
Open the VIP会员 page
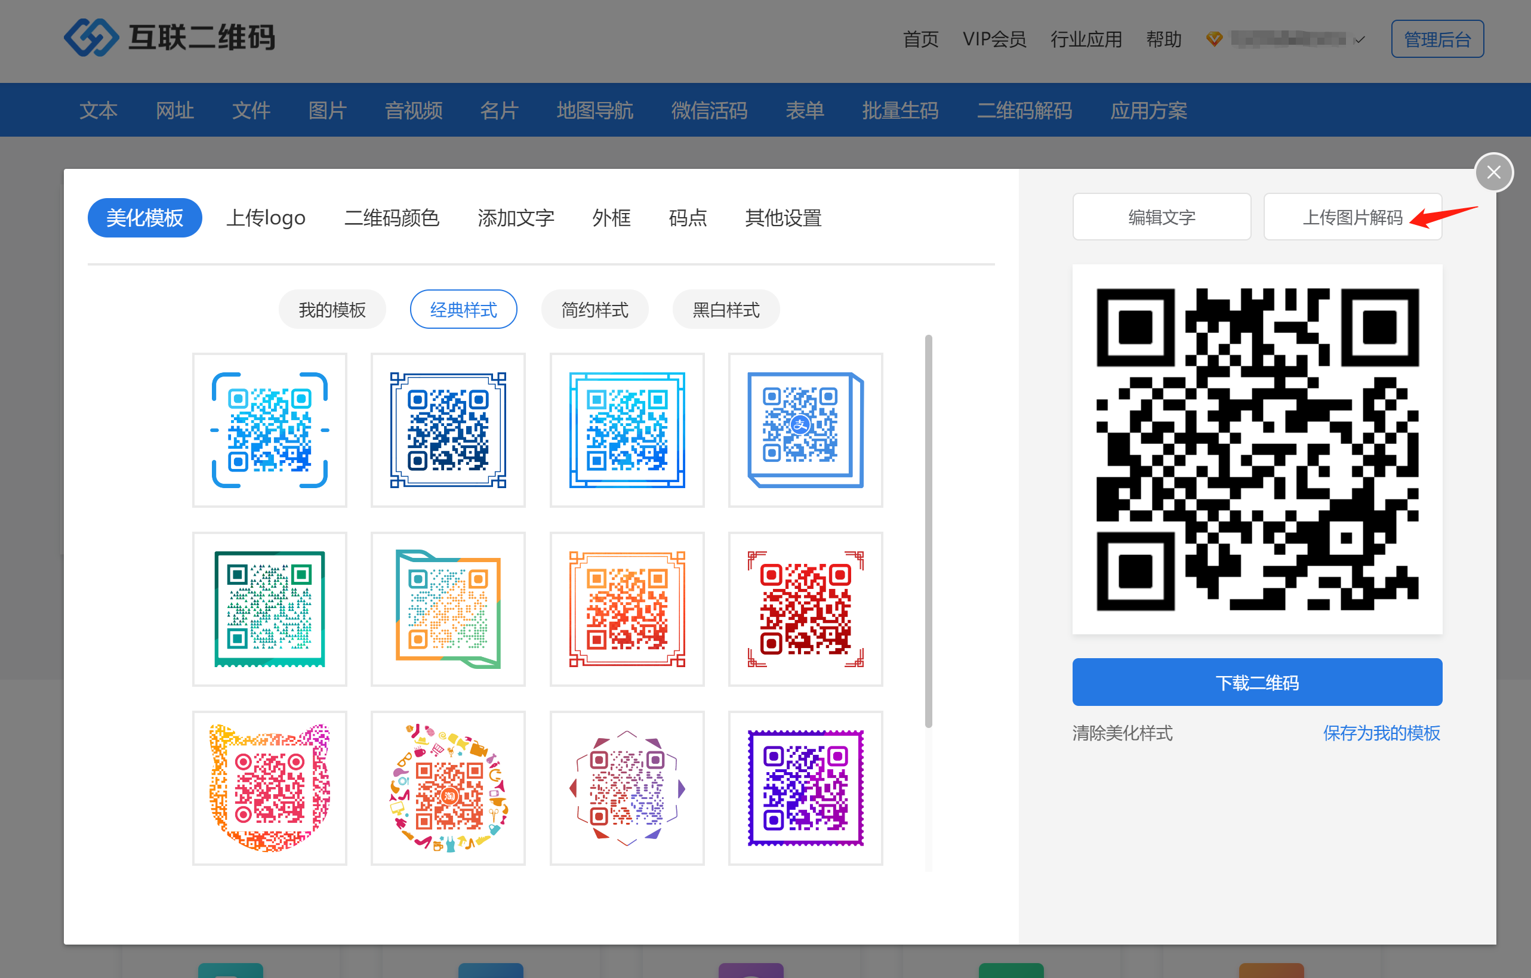pyautogui.click(x=994, y=39)
